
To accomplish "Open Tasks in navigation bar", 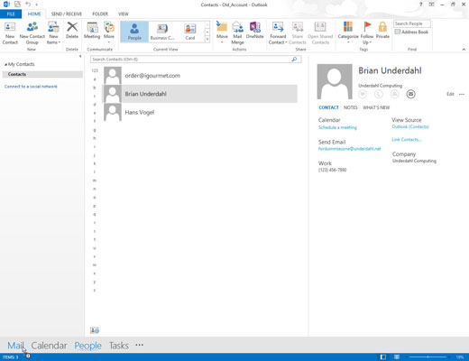I will (x=119, y=346).
